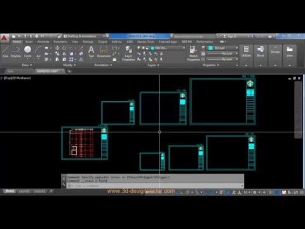Click the Sign In button
The image size is (305, 229).
tap(230, 36)
